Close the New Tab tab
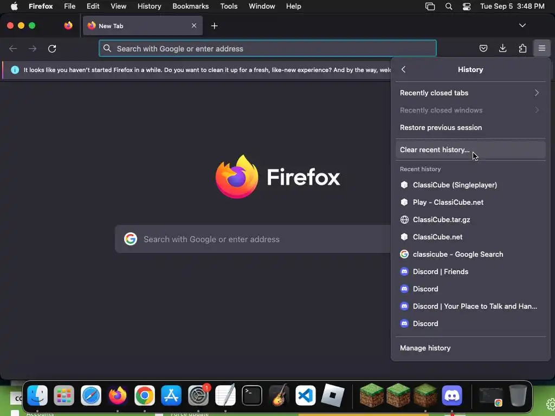The width and height of the screenshot is (555, 416). pyautogui.click(x=194, y=25)
